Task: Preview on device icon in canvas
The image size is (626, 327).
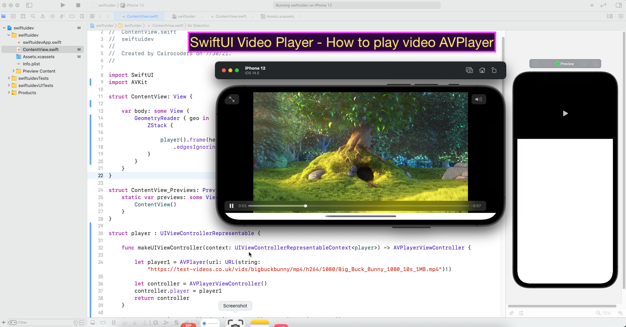Action: click(x=584, y=64)
